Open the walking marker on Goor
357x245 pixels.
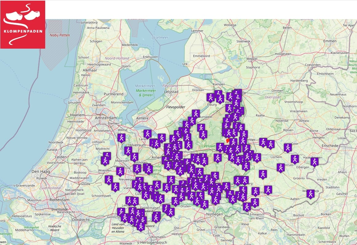click(x=288, y=147)
